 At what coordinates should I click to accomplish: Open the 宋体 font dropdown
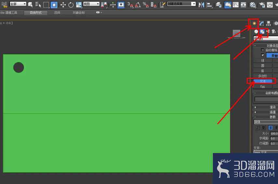pos(266,122)
